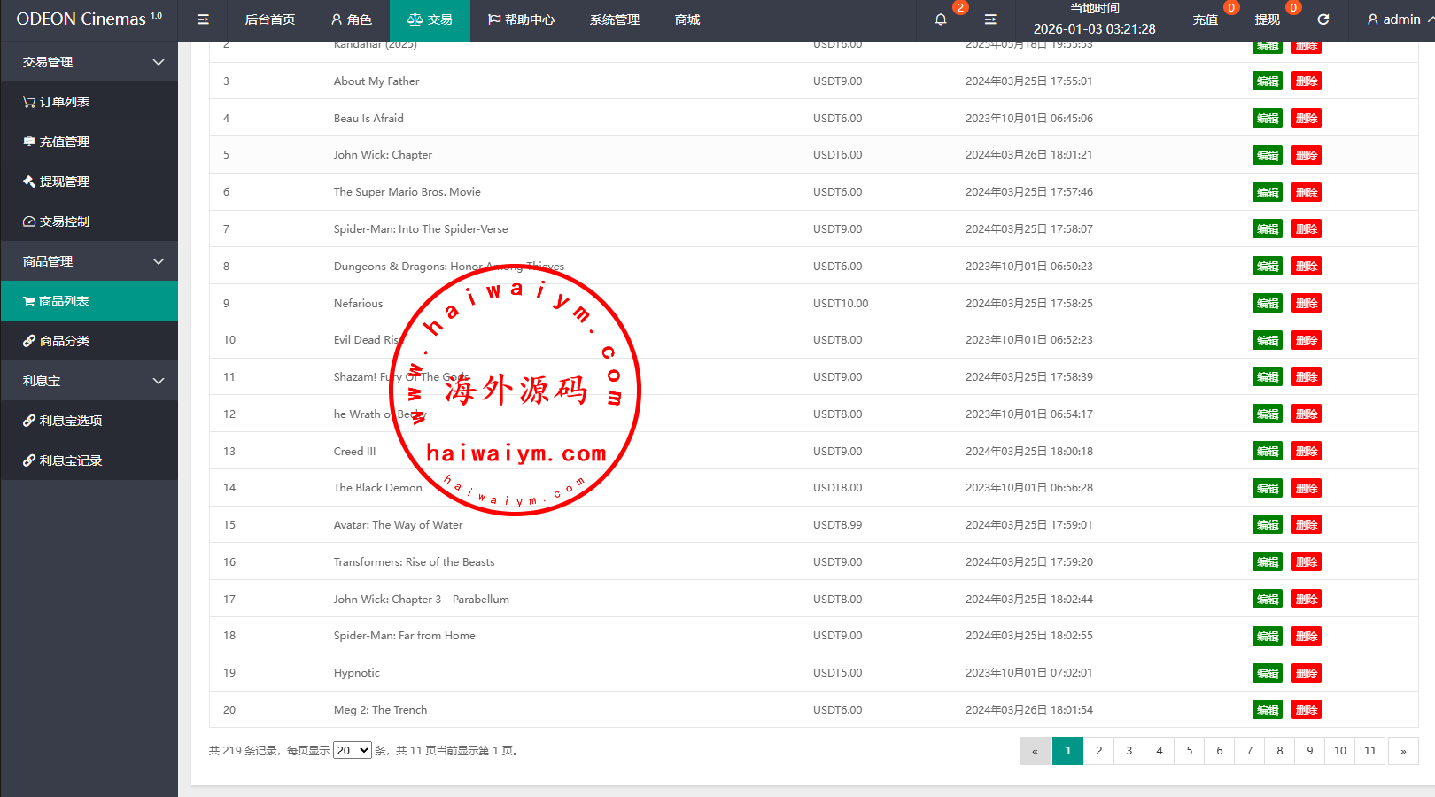The height and width of the screenshot is (797, 1435).
Task: Open 提现管理 in the sidebar
Action: (x=64, y=182)
